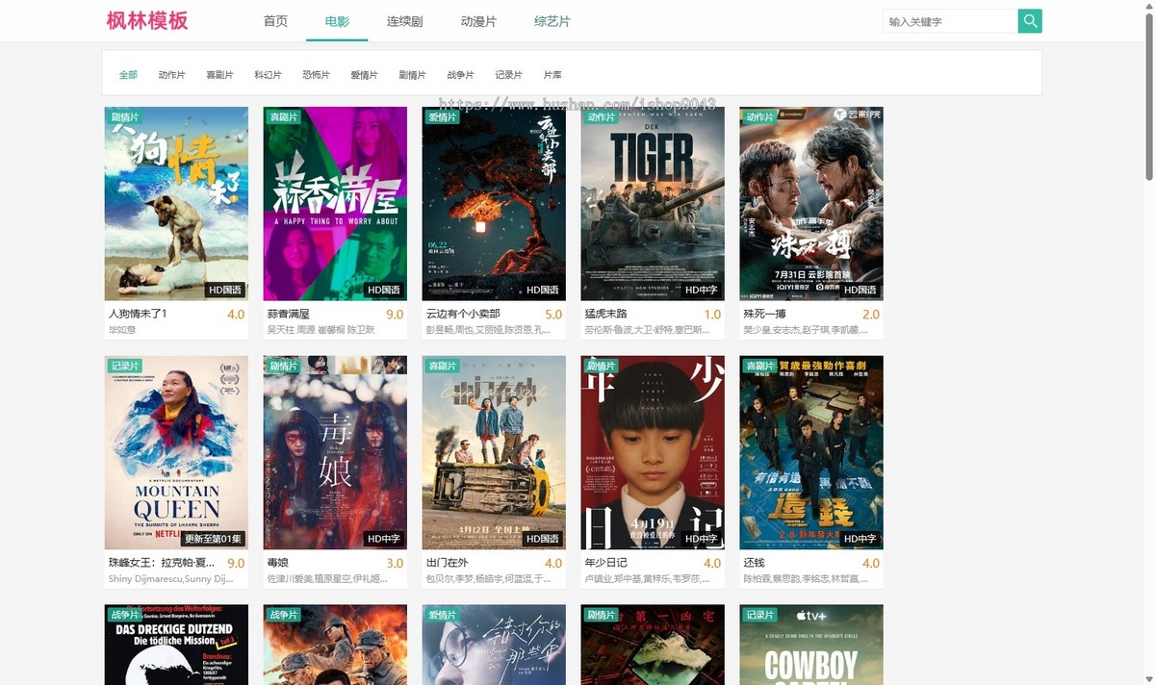
Task: Click the 年少日记 title link
Action: point(605,563)
